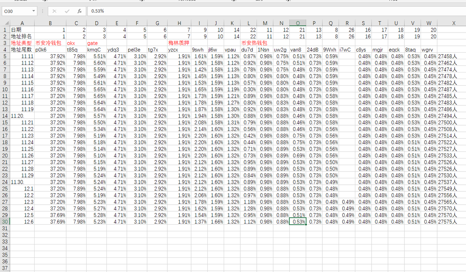Click the formula bar showing 0.53%
This screenshot has height=272, width=466.
pyautogui.click(x=276, y=11)
